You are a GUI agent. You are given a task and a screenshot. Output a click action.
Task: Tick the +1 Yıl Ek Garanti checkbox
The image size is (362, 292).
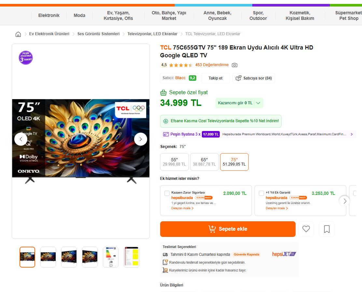click(x=261, y=193)
